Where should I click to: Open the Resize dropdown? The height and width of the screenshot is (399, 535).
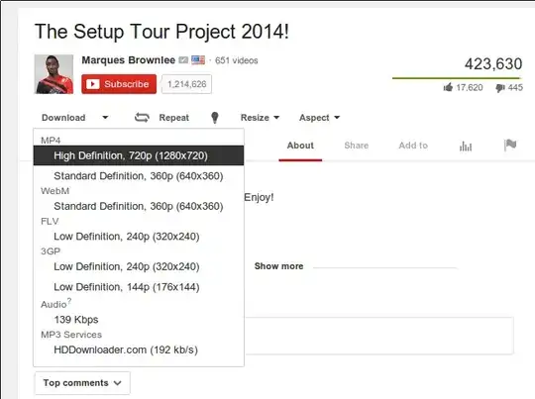pyautogui.click(x=260, y=118)
